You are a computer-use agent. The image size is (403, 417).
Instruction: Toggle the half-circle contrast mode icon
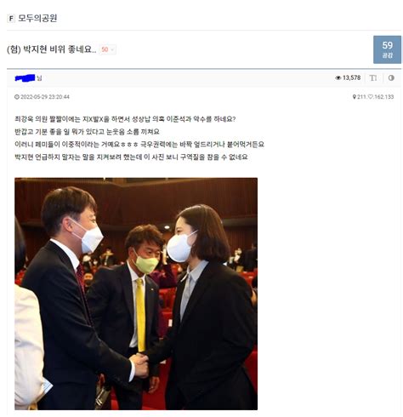[x=391, y=77]
